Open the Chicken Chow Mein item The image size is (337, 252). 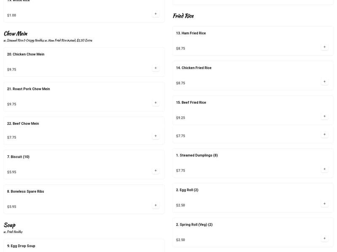(26, 54)
